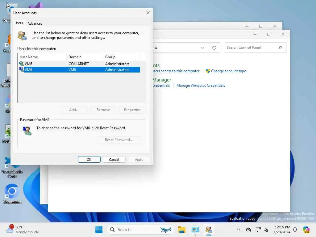Maximize the Control Panel window
Screen dimensions: 316x237
[x=269, y=34]
